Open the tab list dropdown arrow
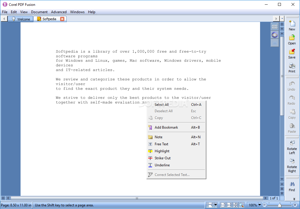Screen dimensions: 300x209 click(x=282, y=19)
